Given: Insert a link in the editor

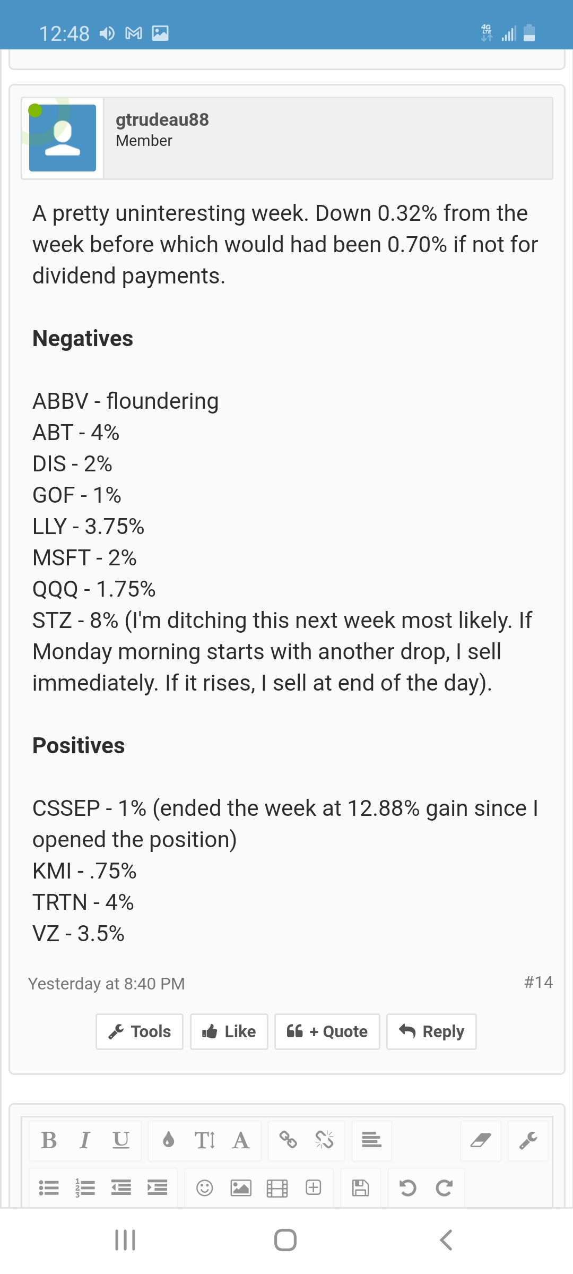Looking at the screenshot, I should tap(288, 1140).
